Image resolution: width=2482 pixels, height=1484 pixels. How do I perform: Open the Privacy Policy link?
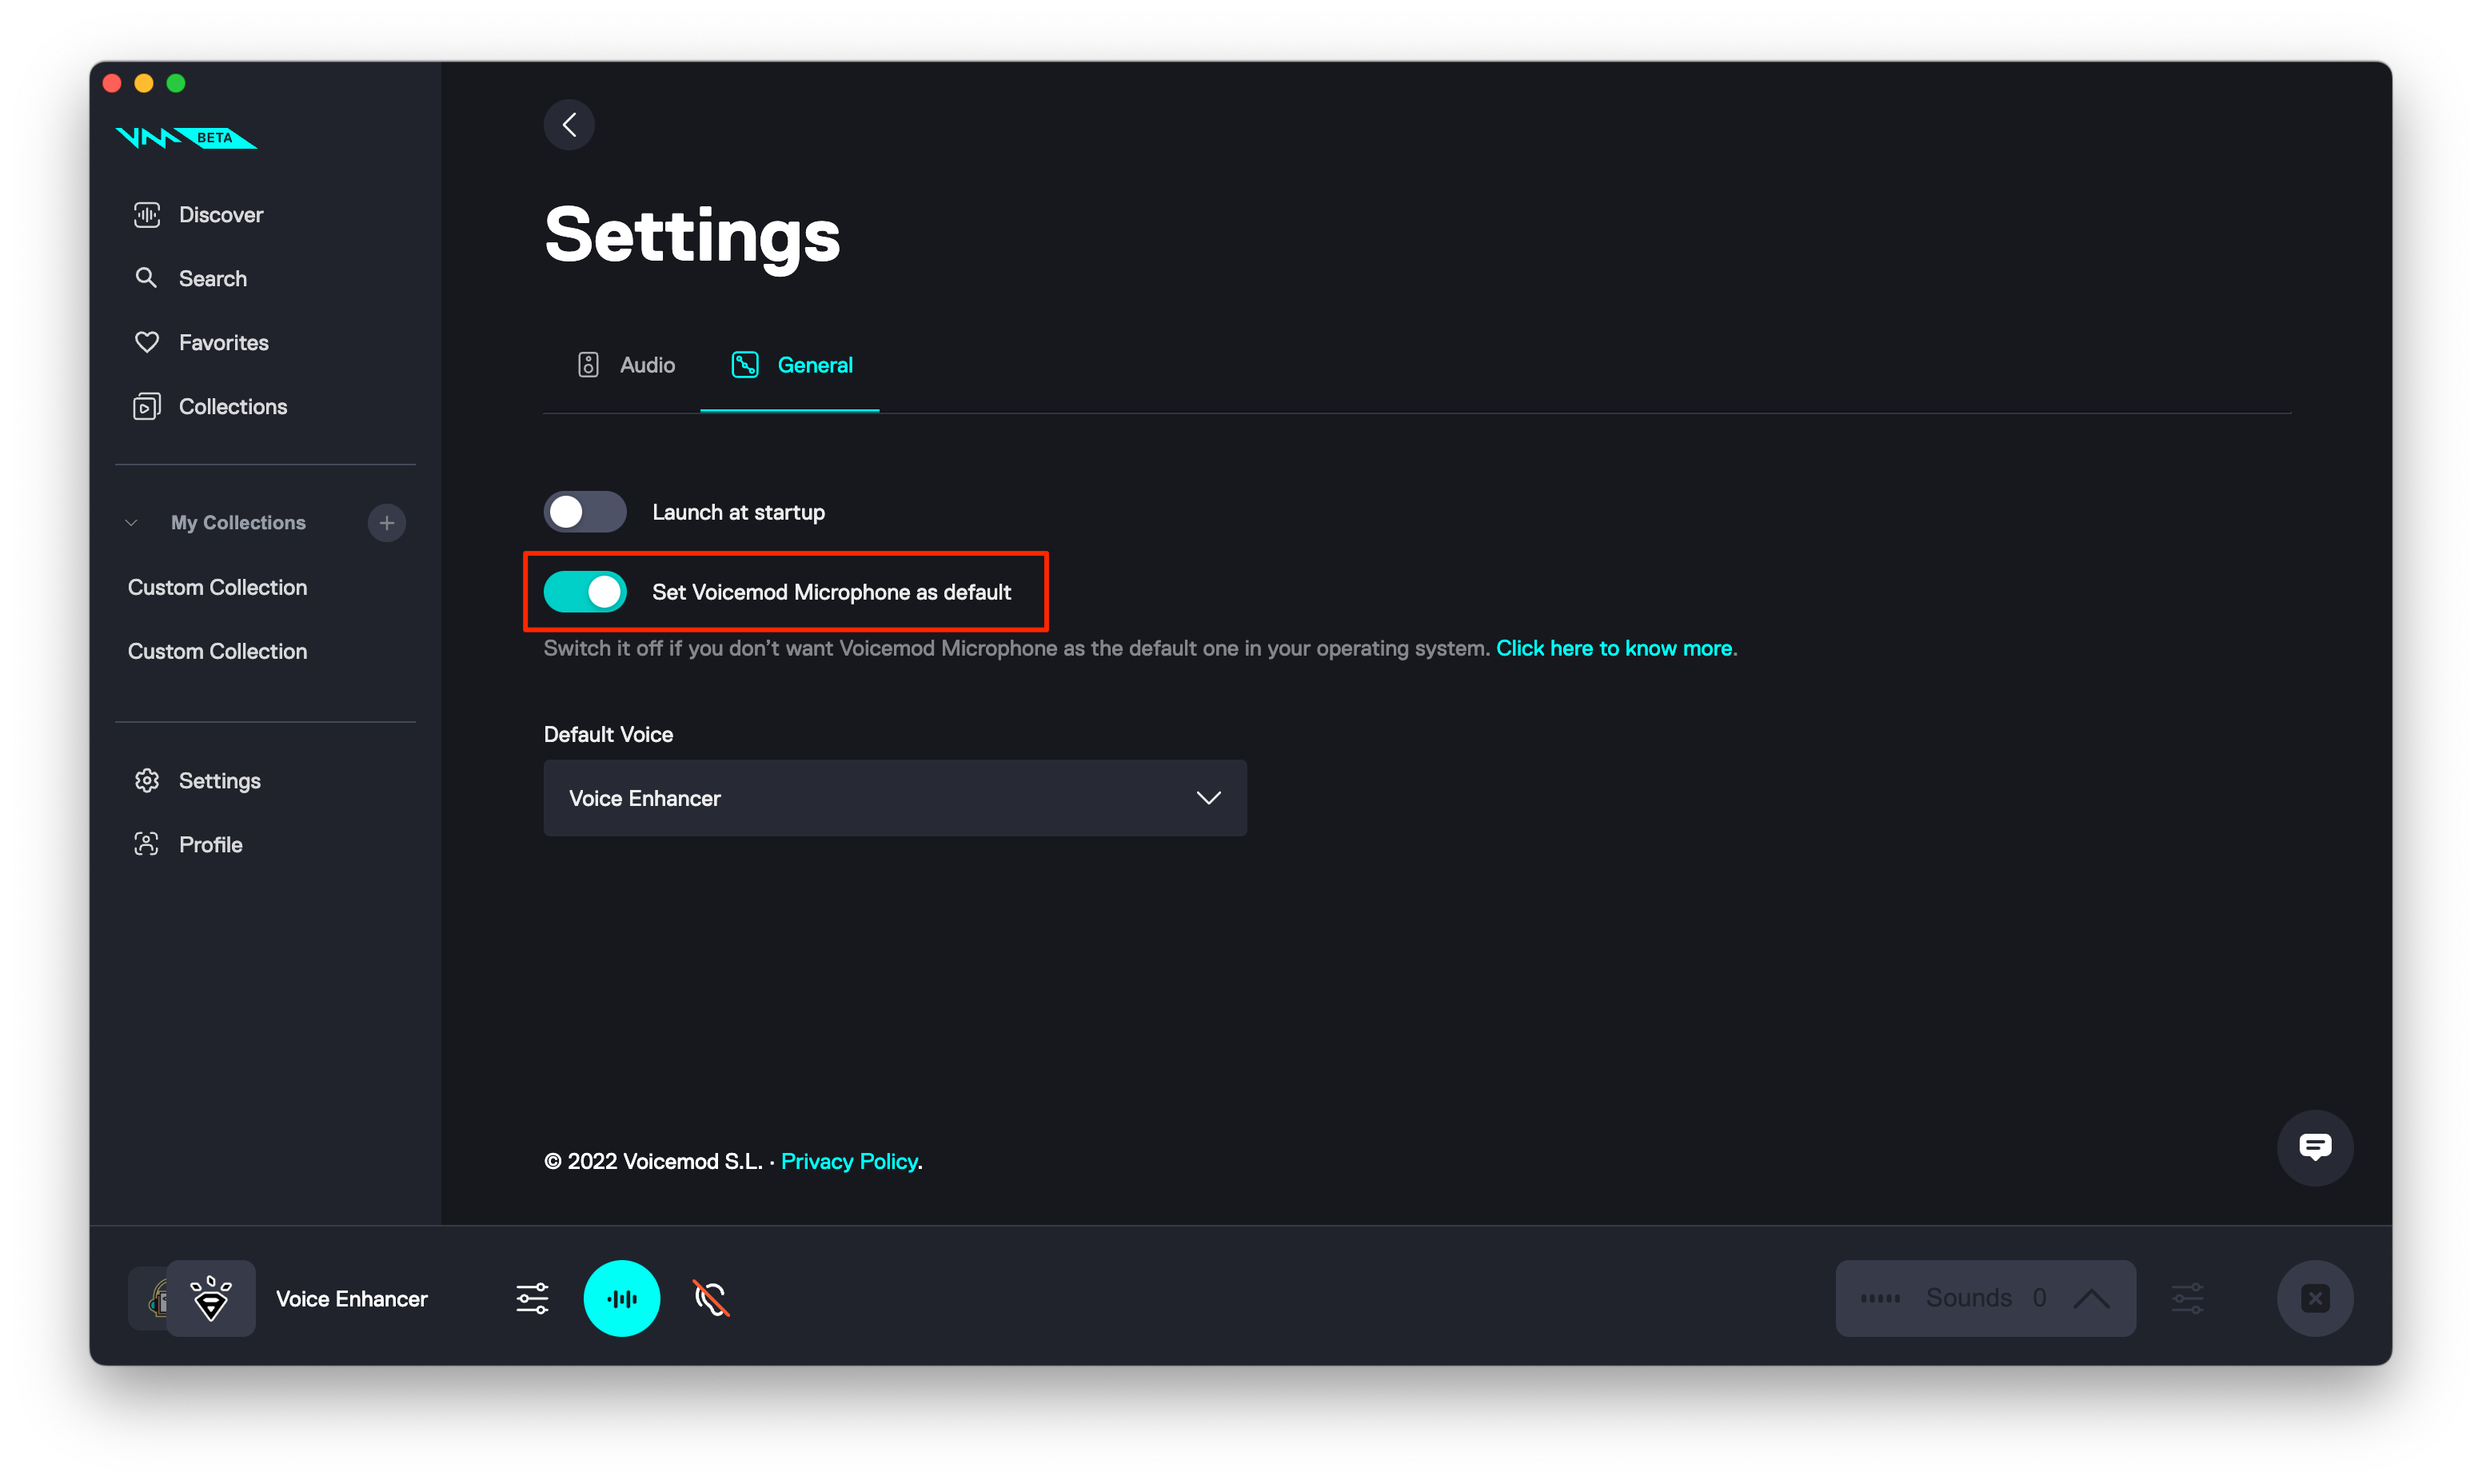849,1161
